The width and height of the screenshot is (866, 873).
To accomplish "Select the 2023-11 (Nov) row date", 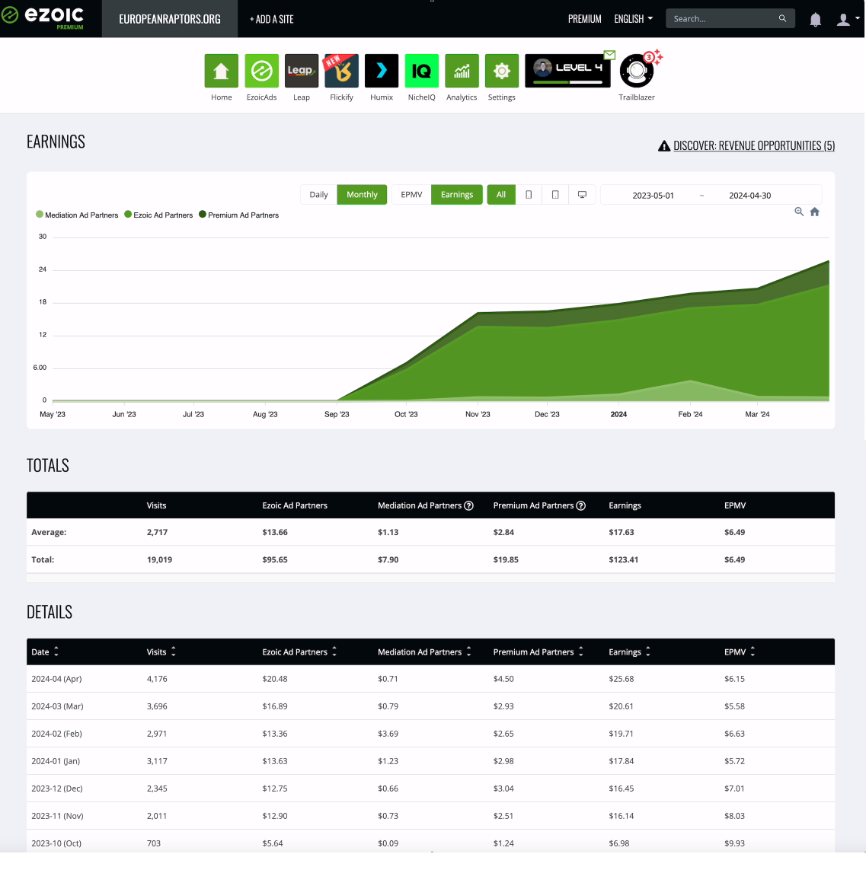I will pyautogui.click(x=57, y=816).
